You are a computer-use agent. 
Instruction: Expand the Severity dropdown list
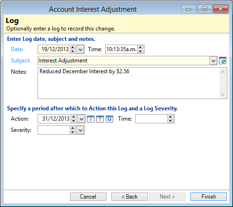[x=80, y=130]
